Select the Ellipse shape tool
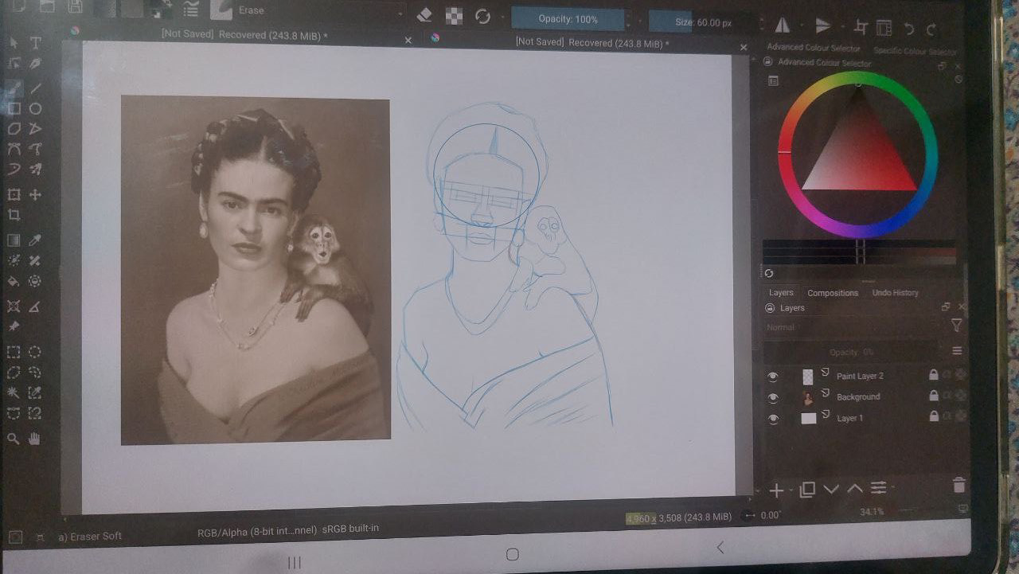 [x=36, y=108]
